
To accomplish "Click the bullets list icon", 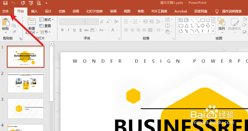I will point(126,21).
